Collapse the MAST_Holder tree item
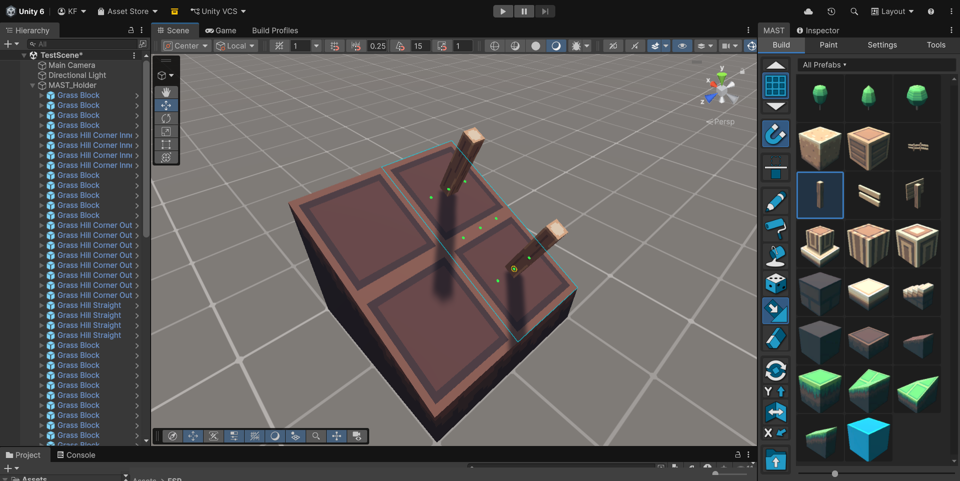The height and width of the screenshot is (481, 960). point(33,85)
